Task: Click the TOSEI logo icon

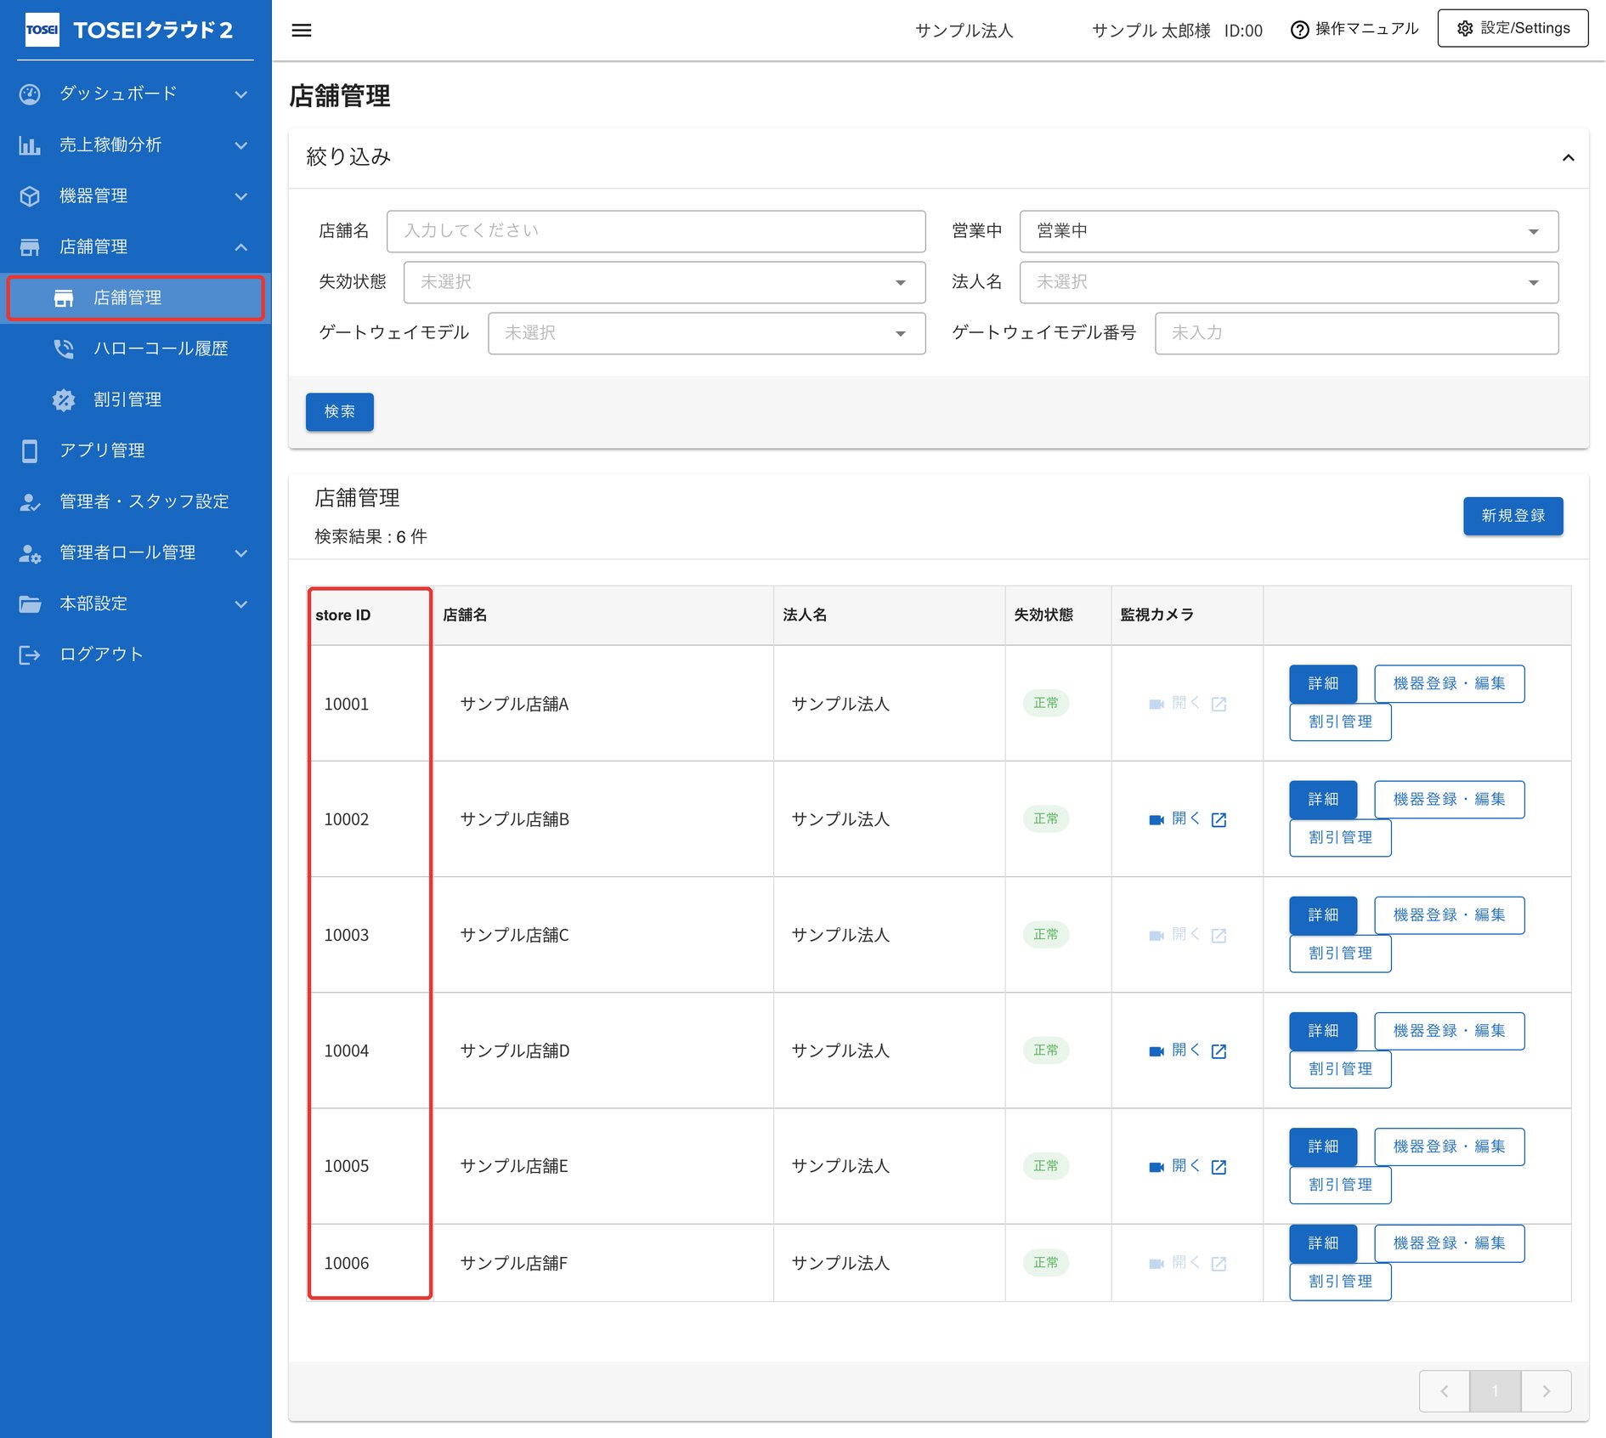Action: point(42,30)
